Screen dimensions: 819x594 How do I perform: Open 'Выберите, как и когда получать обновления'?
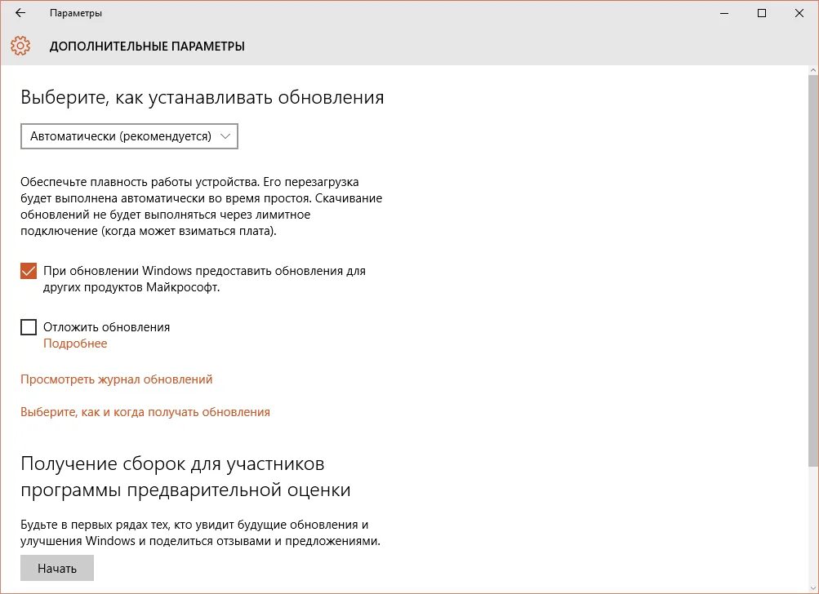145,412
